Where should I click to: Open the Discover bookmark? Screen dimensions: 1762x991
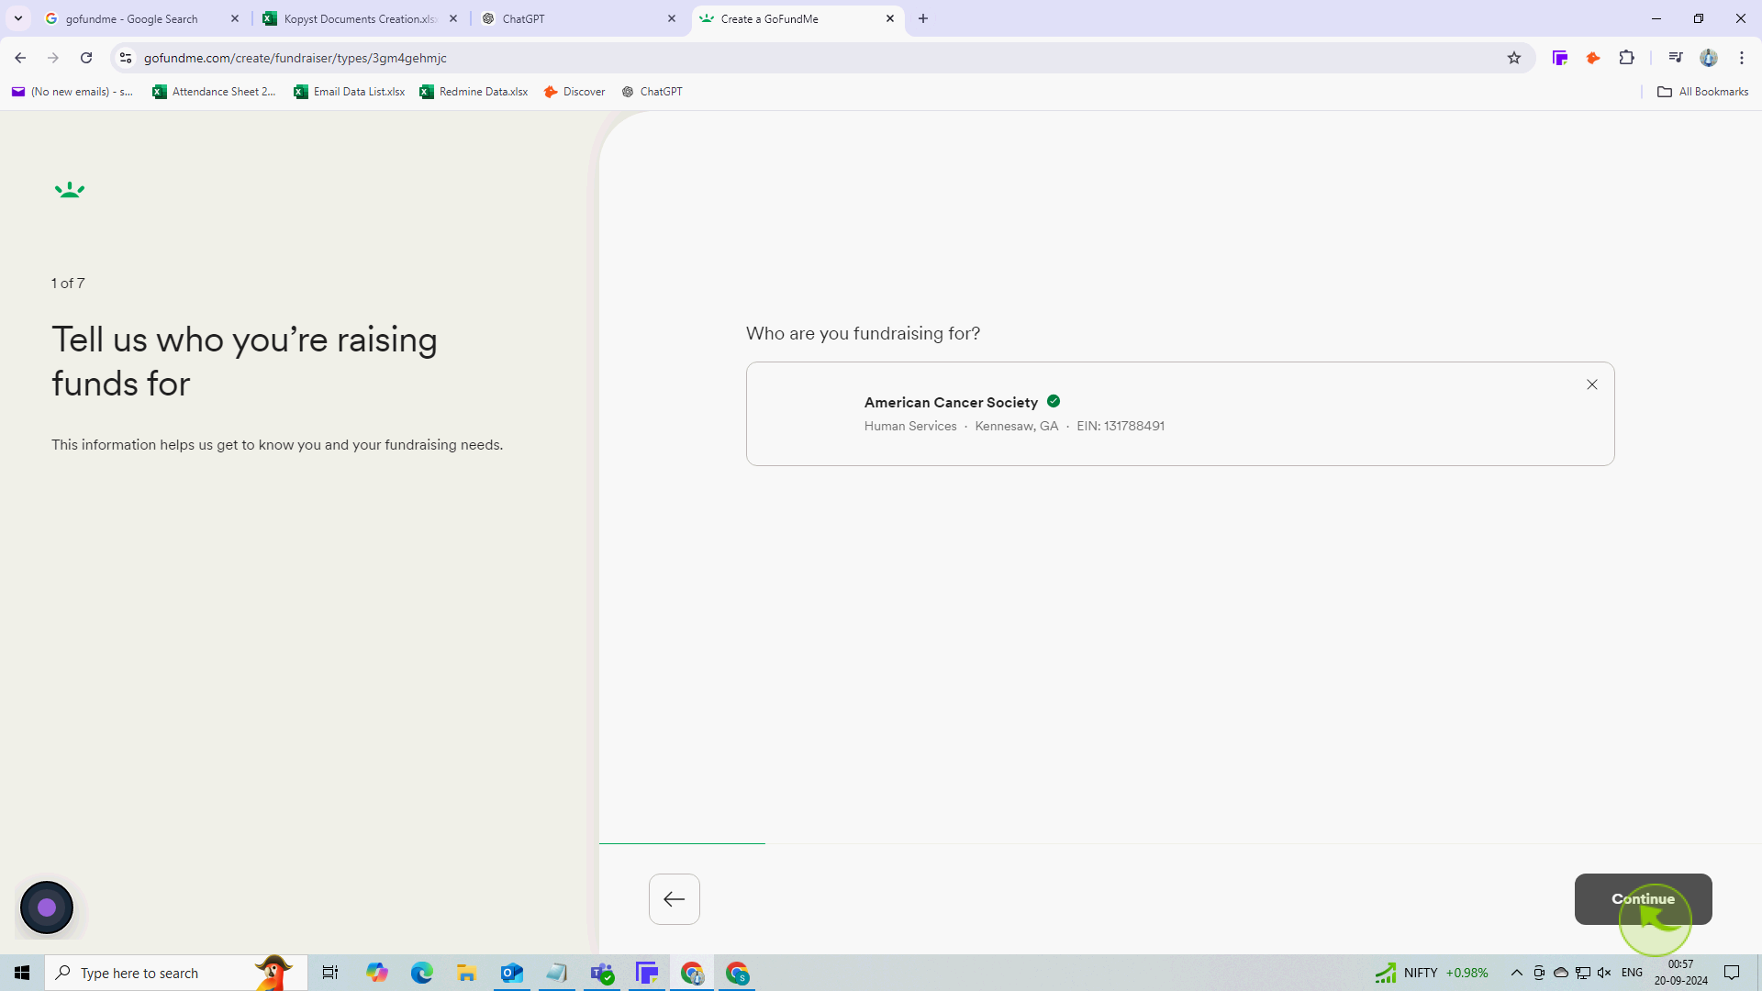(x=574, y=92)
